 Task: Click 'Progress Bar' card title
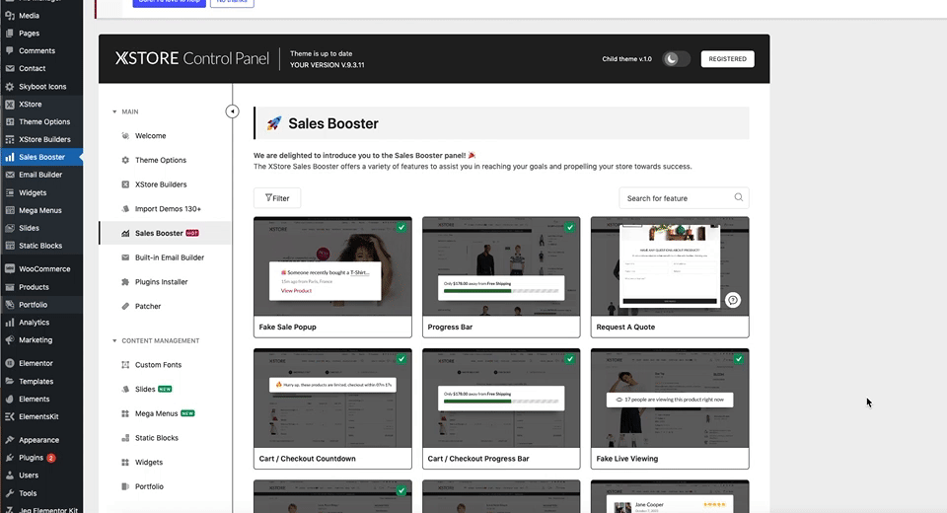[x=450, y=327]
